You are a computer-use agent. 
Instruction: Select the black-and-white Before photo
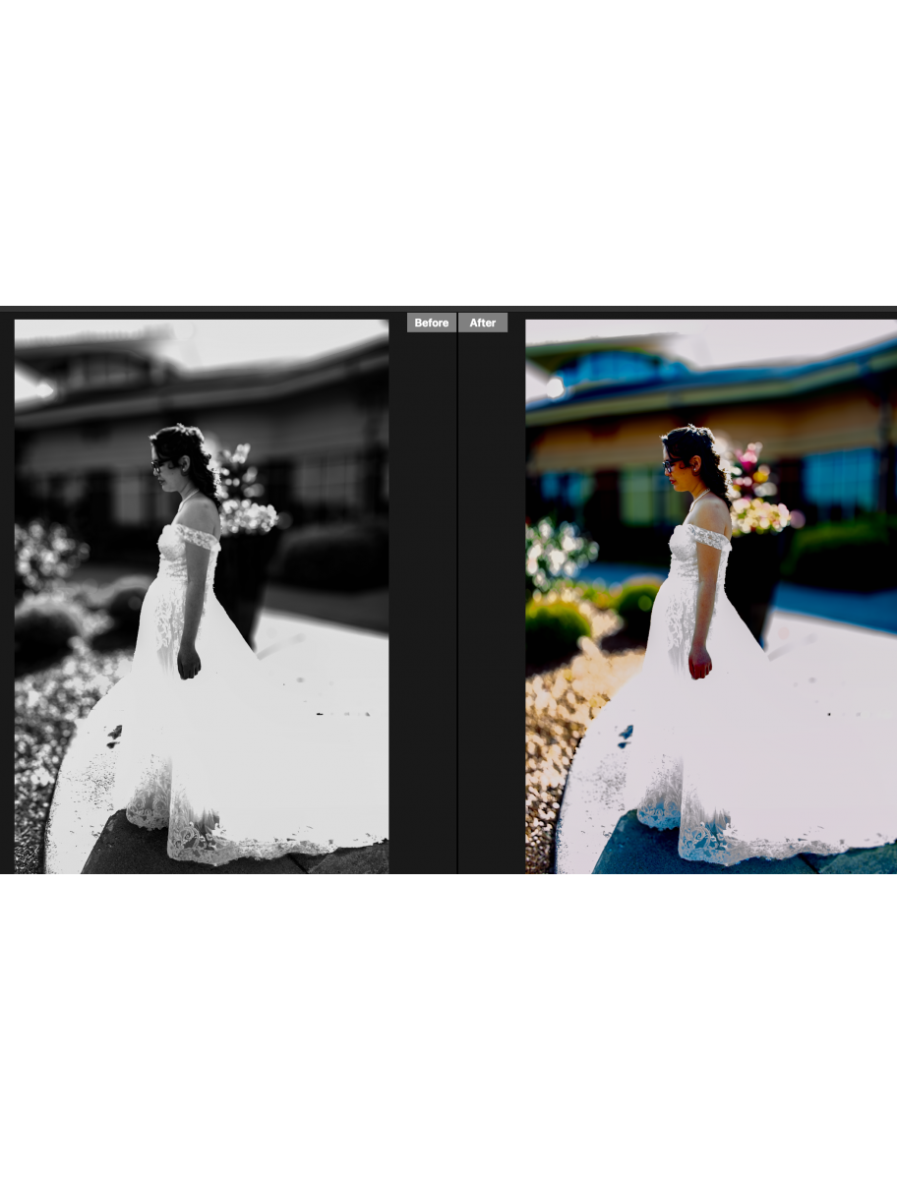tap(201, 595)
